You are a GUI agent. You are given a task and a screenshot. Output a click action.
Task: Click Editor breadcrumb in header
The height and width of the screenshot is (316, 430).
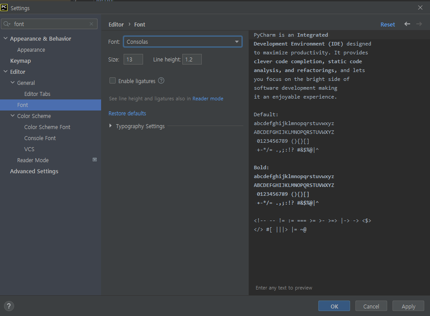[116, 24]
